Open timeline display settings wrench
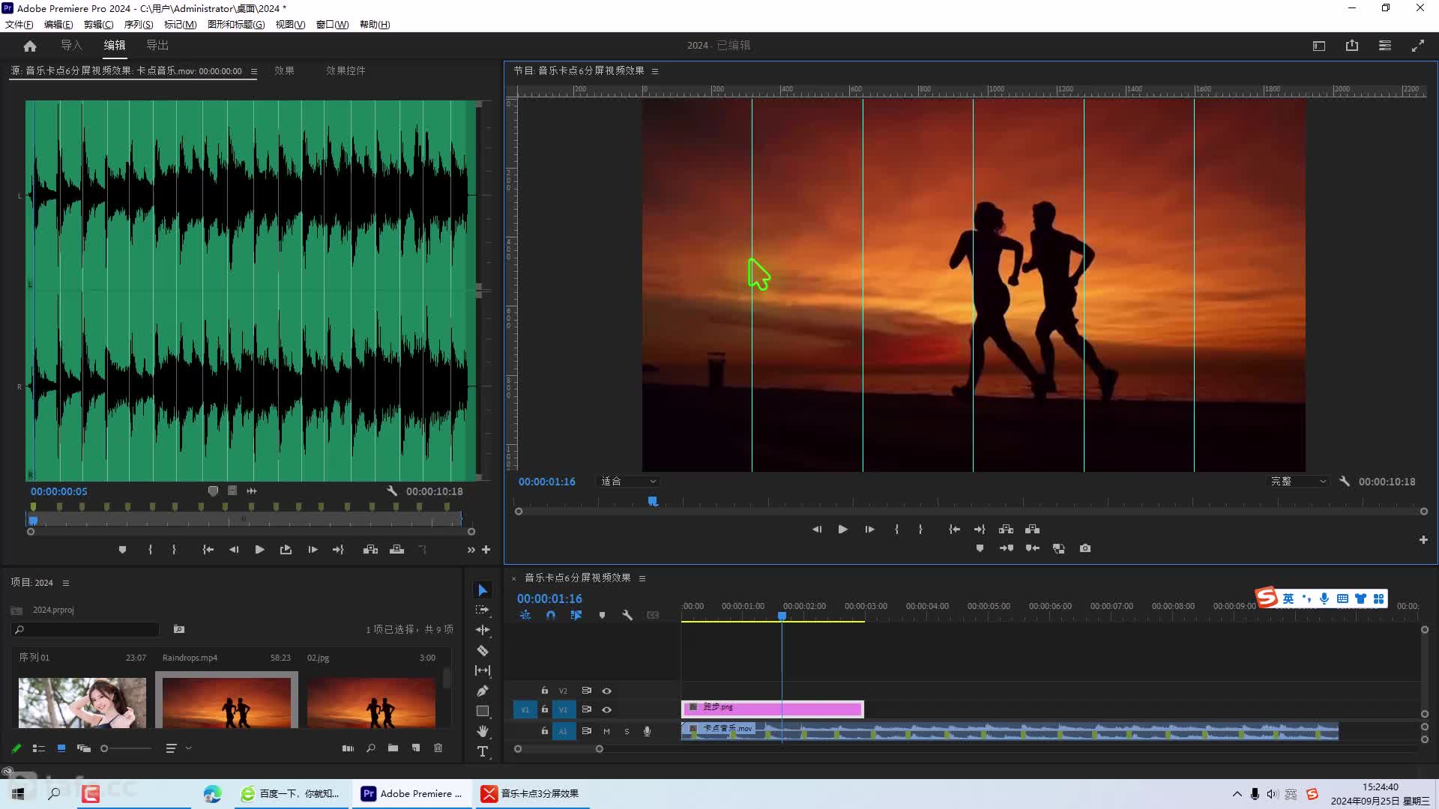The width and height of the screenshot is (1439, 809). click(x=627, y=615)
